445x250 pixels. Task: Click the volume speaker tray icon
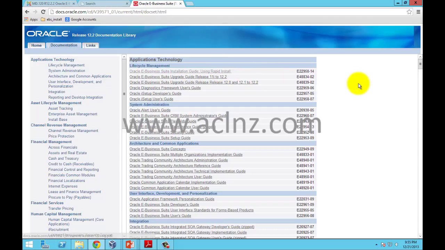(396, 245)
